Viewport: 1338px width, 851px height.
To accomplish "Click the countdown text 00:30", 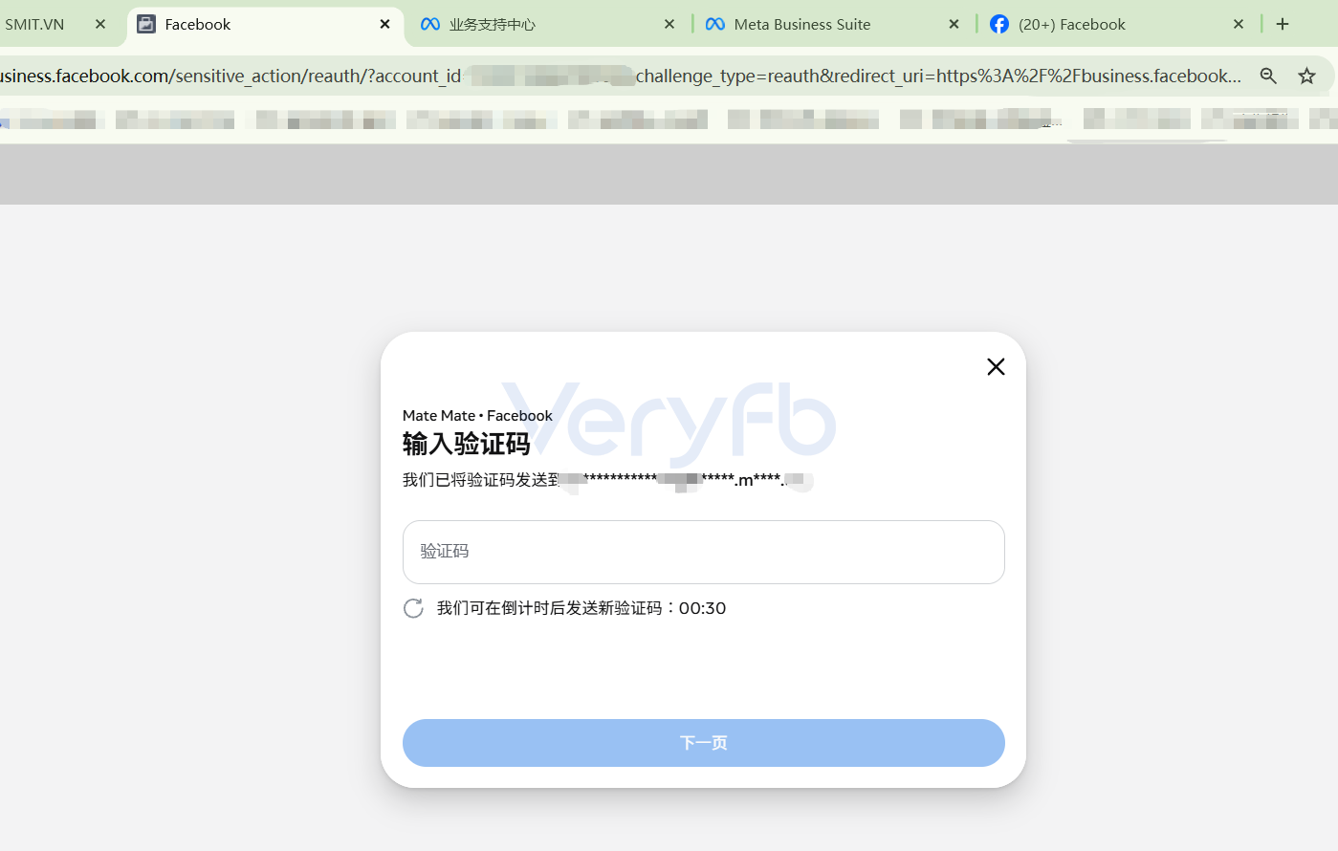I will (702, 609).
